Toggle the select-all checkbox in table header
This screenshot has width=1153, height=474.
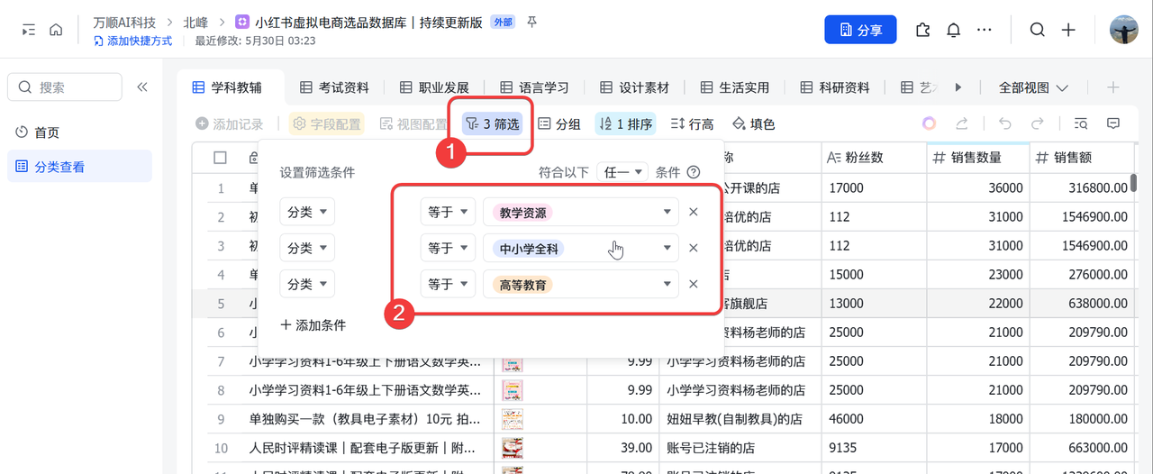click(x=220, y=158)
